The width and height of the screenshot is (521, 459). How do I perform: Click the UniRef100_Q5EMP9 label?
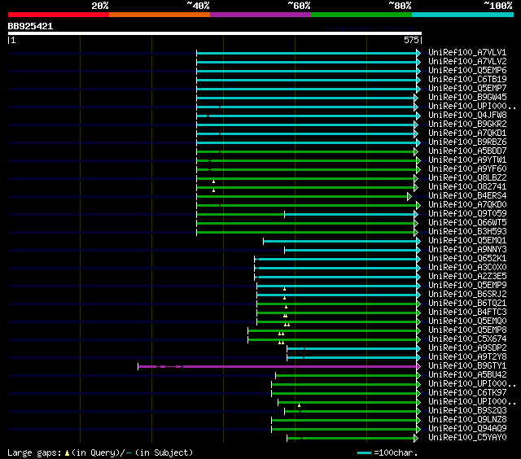click(467, 286)
